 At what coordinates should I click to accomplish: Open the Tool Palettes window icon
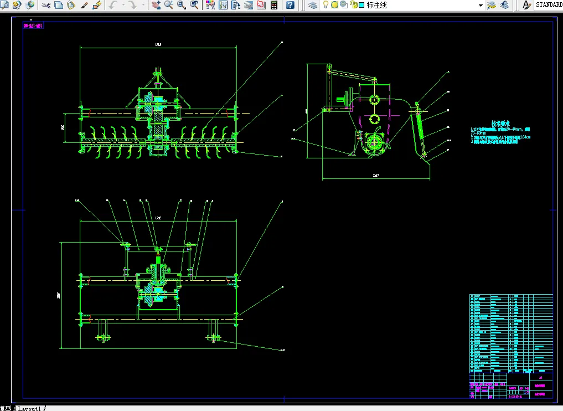(x=236, y=5)
